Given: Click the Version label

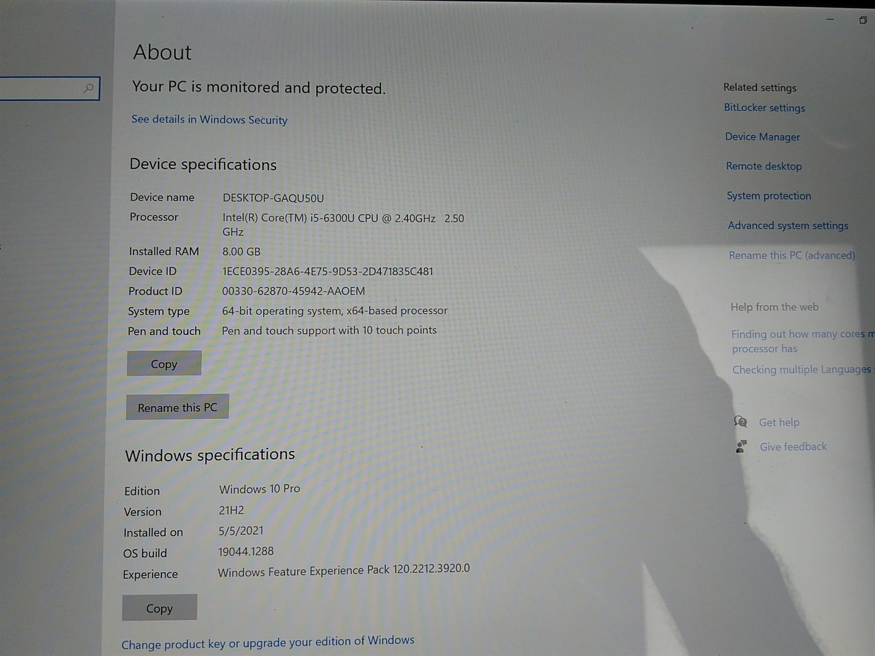Looking at the screenshot, I should (142, 512).
